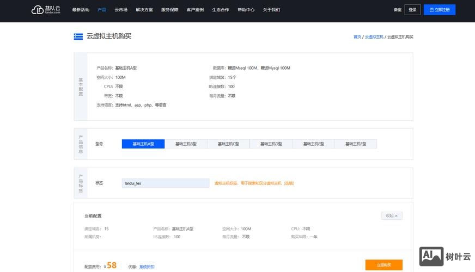Open the 客户案例 menu item
475x272 pixels.
195,10
